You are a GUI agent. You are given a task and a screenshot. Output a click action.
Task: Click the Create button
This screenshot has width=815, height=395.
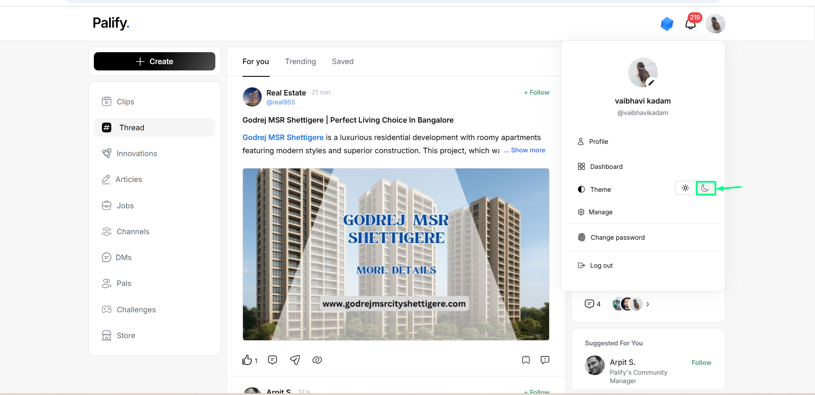pos(155,62)
